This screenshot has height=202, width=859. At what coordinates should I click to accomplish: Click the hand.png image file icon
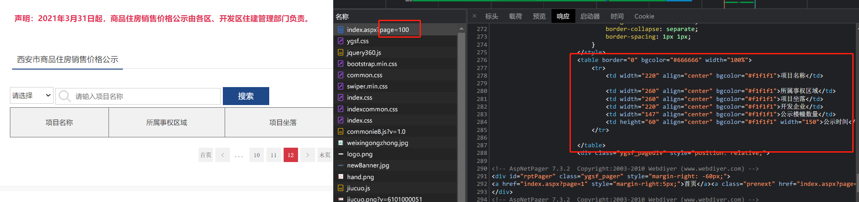pos(341,177)
